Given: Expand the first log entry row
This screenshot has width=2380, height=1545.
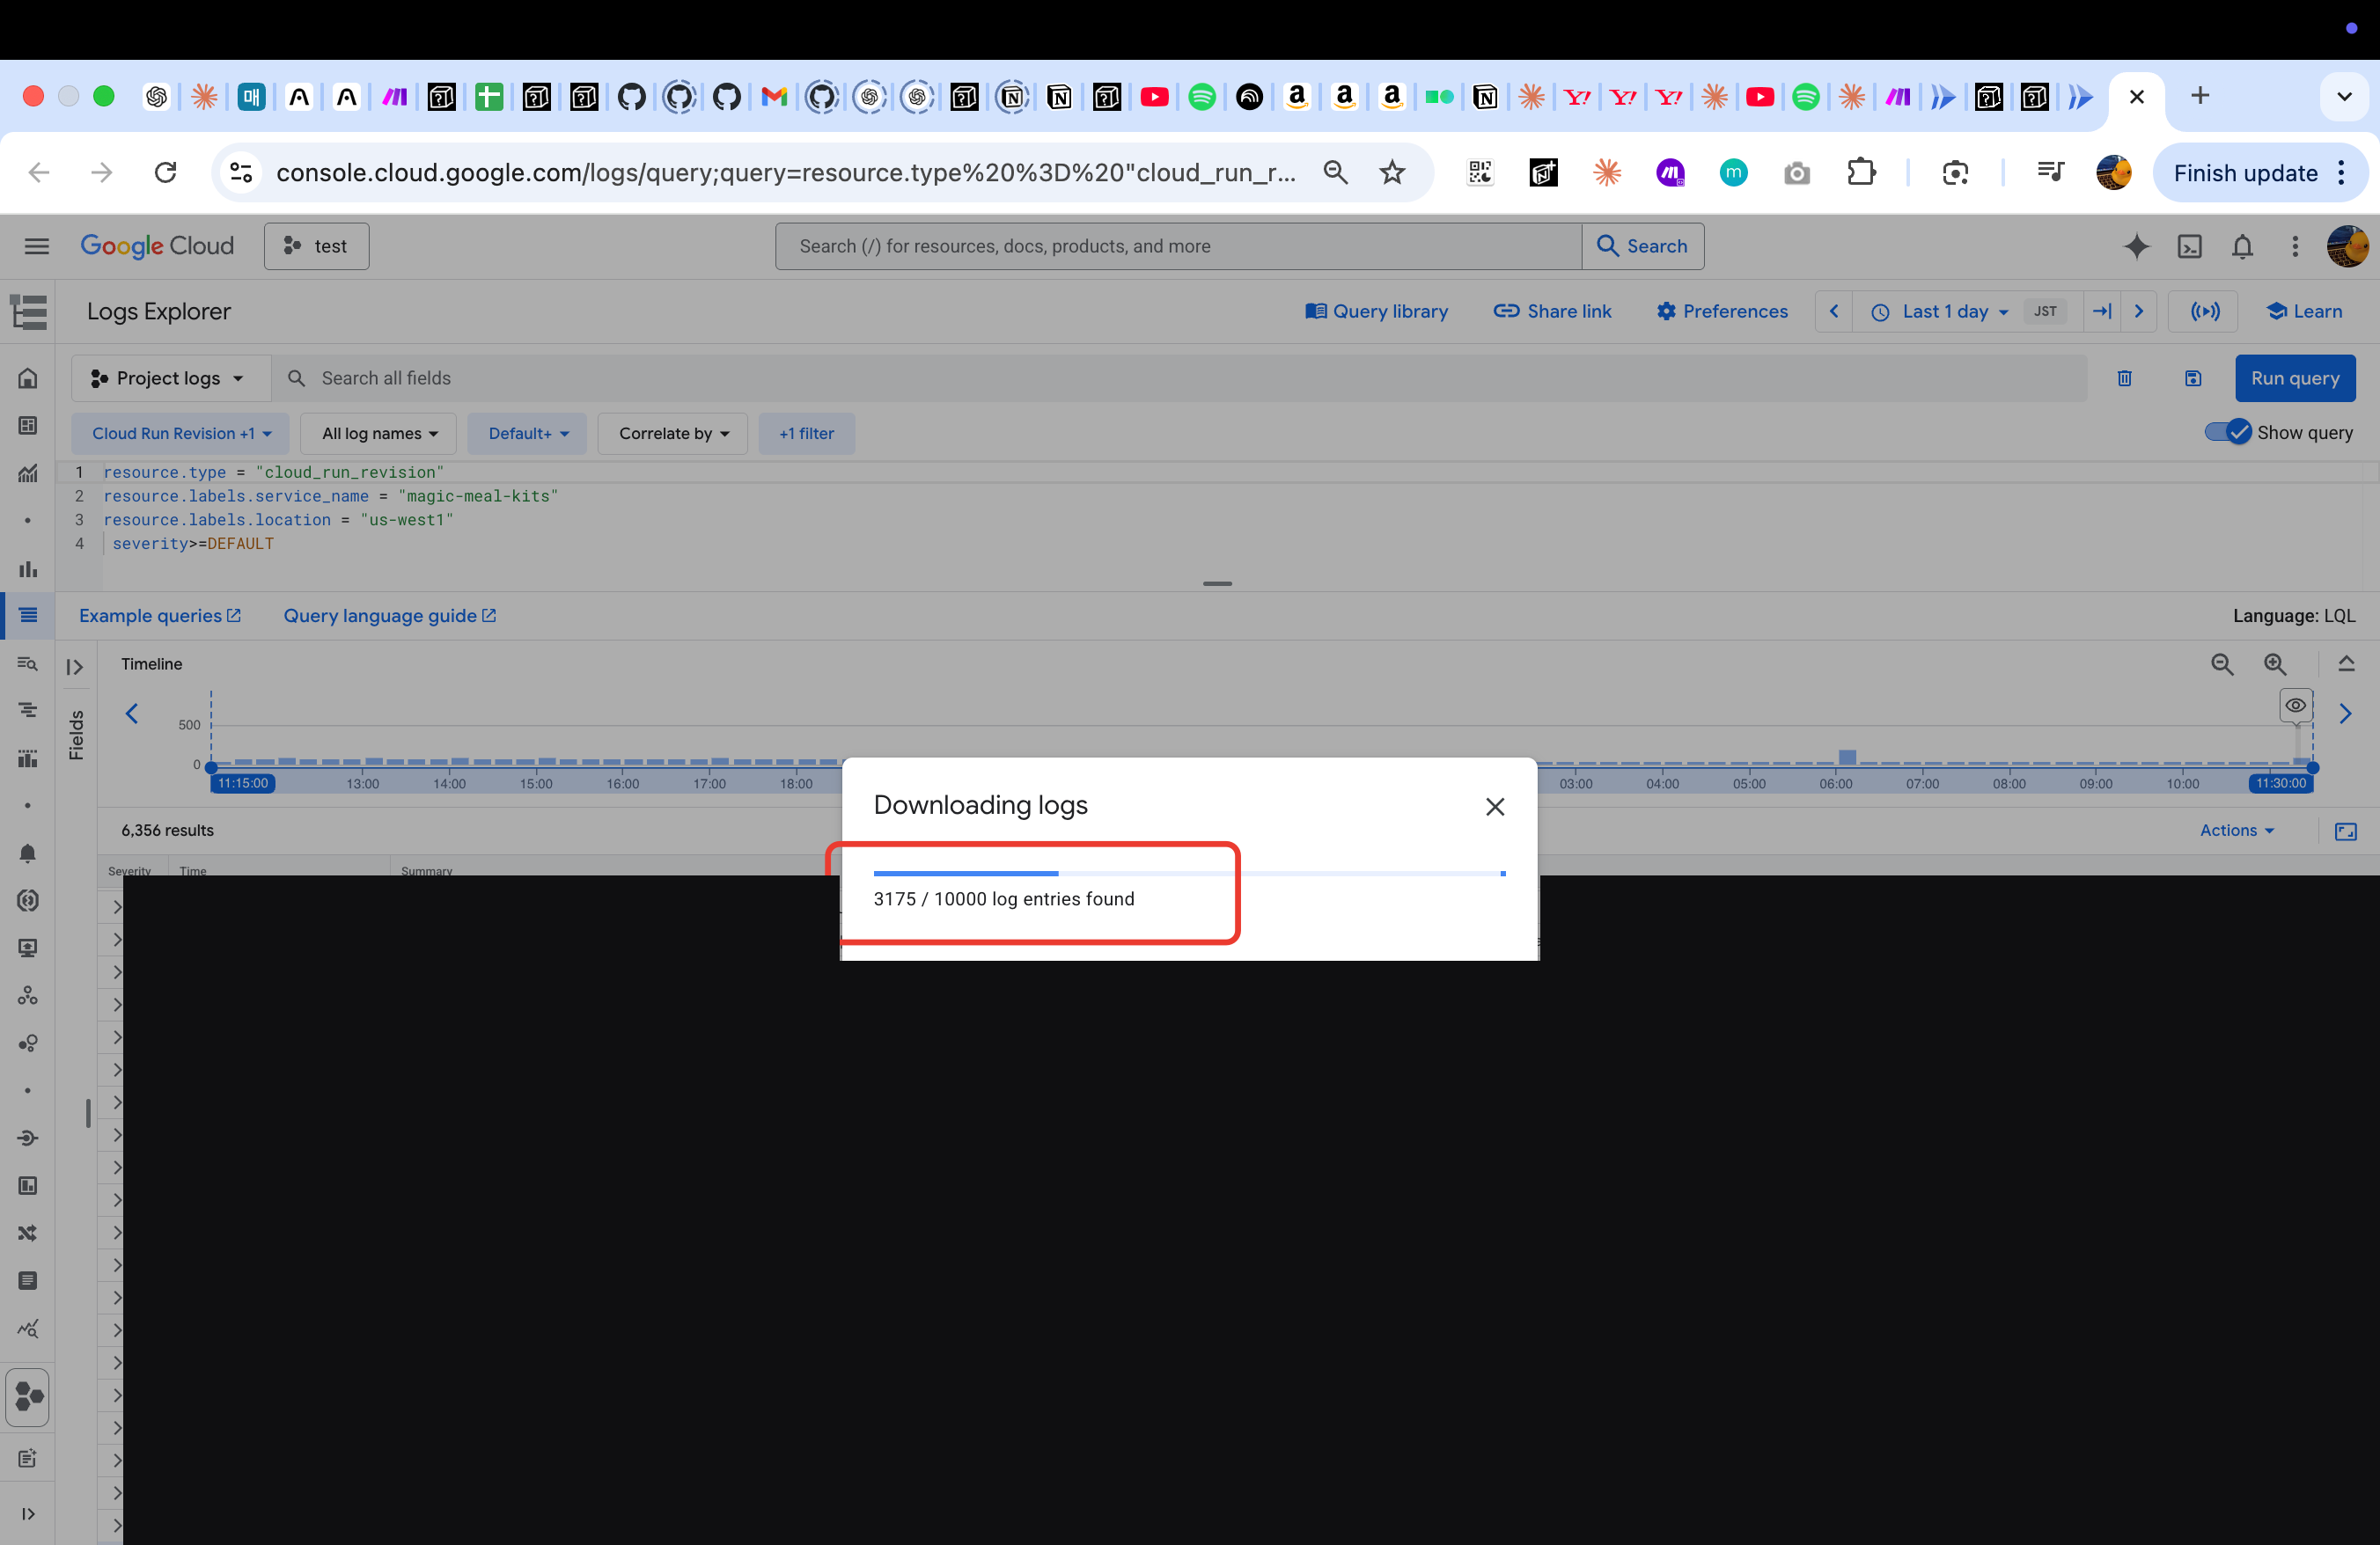Looking at the screenshot, I should [x=117, y=907].
